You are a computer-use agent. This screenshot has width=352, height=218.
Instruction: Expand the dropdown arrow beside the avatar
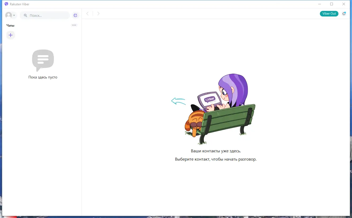click(x=14, y=15)
